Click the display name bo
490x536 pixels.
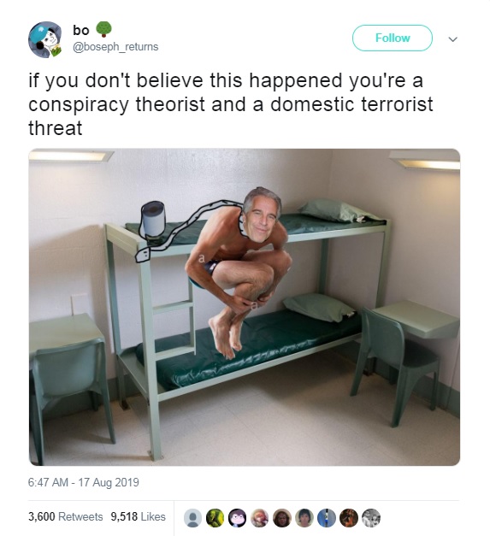point(81,31)
